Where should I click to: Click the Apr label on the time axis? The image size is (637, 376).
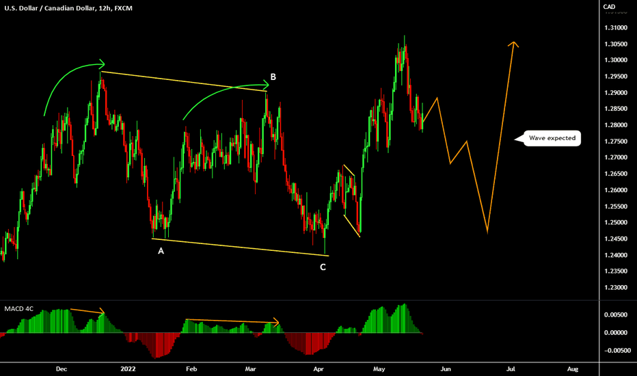click(318, 369)
